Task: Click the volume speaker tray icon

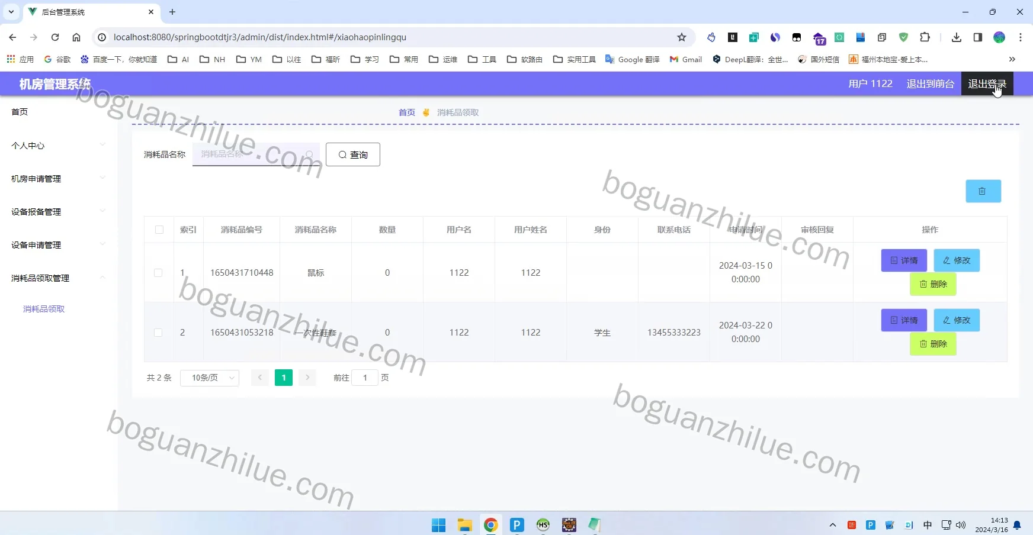Action: tap(961, 525)
